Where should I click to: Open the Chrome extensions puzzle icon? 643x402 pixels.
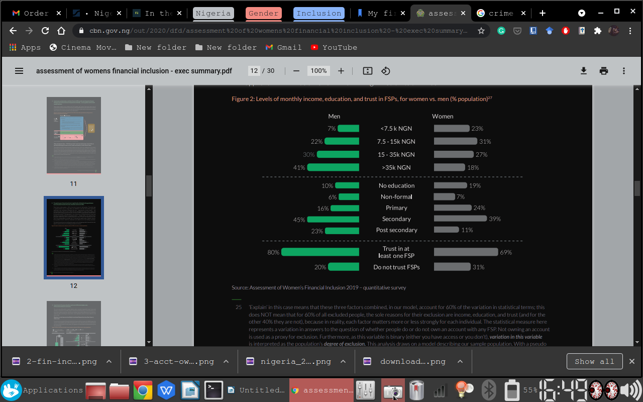point(597,31)
